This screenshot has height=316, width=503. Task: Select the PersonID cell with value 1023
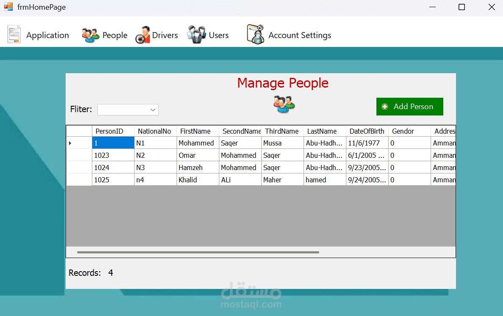click(x=113, y=155)
